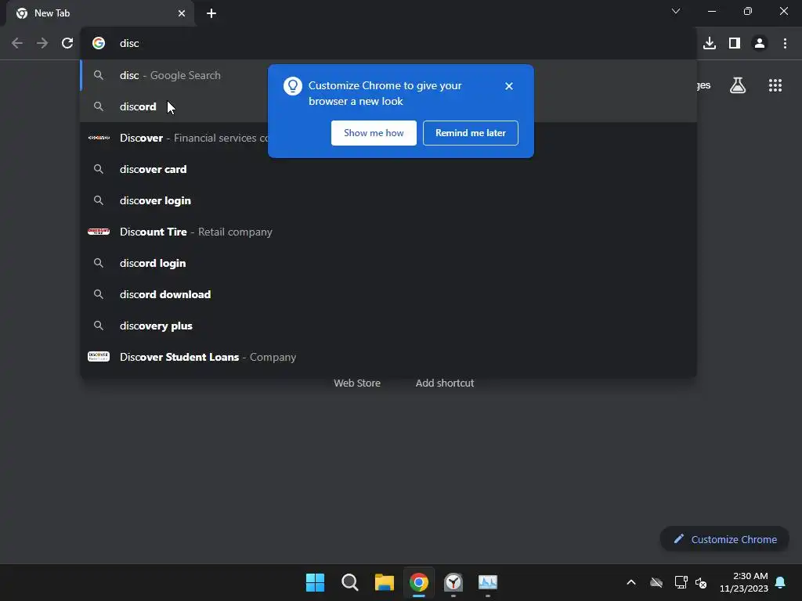The height and width of the screenshot is (601, 802).
Task: Dismiss the Customize Chrome tip
Action: (x=509, y=86)
